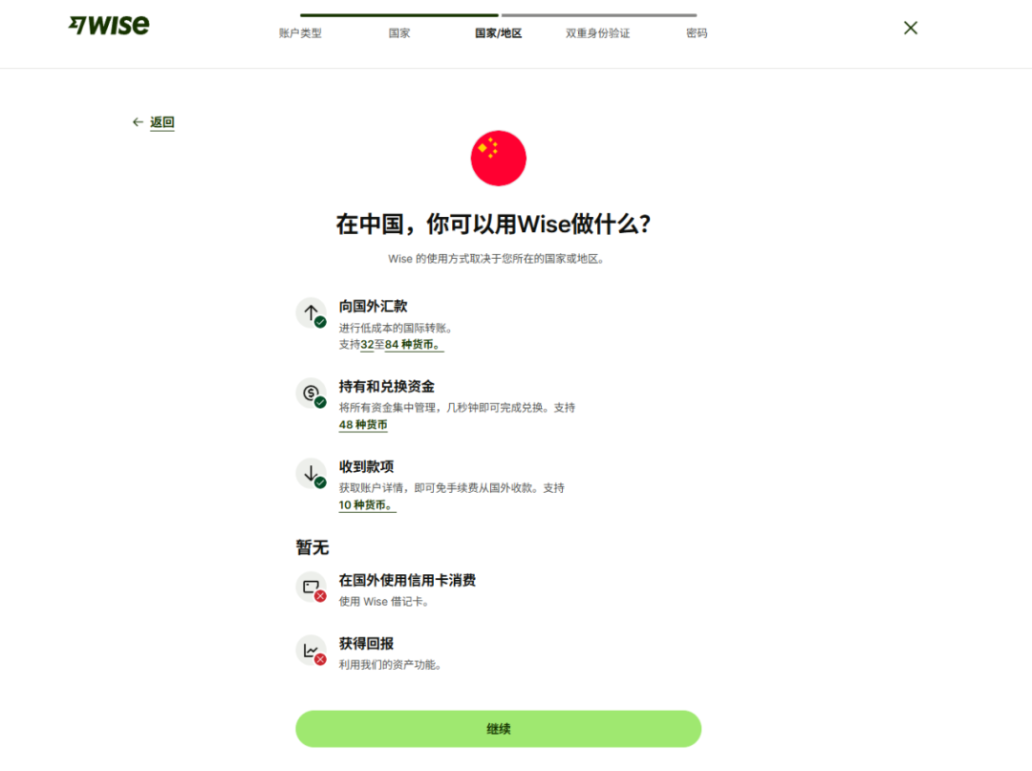The width and height of the screenshot is (1032, 771).
Task: Open the 密码 step
Action: pyautogui.click(x=697, y=32)
